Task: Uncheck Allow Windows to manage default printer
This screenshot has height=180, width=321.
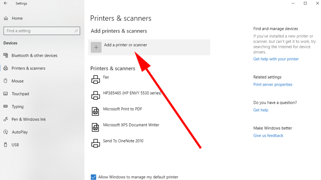Action: coord(93,177)
